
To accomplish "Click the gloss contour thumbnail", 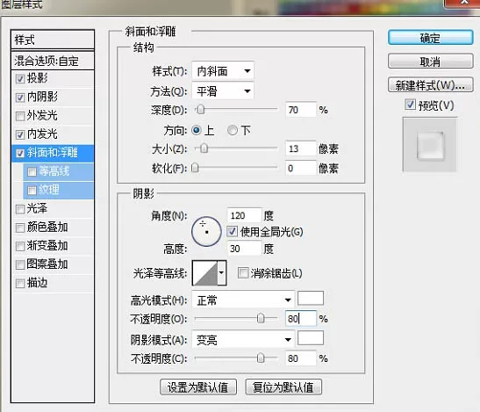I will (205, 273).
